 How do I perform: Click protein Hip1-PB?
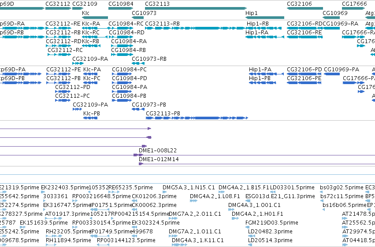click(262, 83)
